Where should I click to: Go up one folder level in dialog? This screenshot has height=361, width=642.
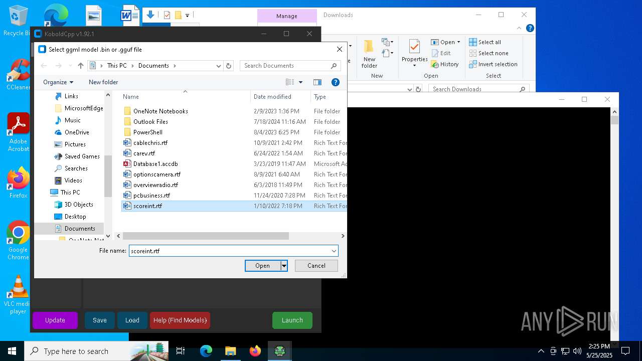[x=81, y=66]
